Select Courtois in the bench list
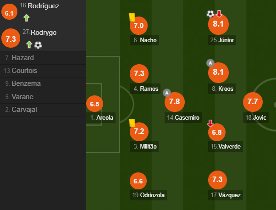Screen dimensions: 276x210 (x=43, y=71)
